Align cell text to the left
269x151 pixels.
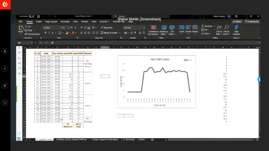coord(81,33)
